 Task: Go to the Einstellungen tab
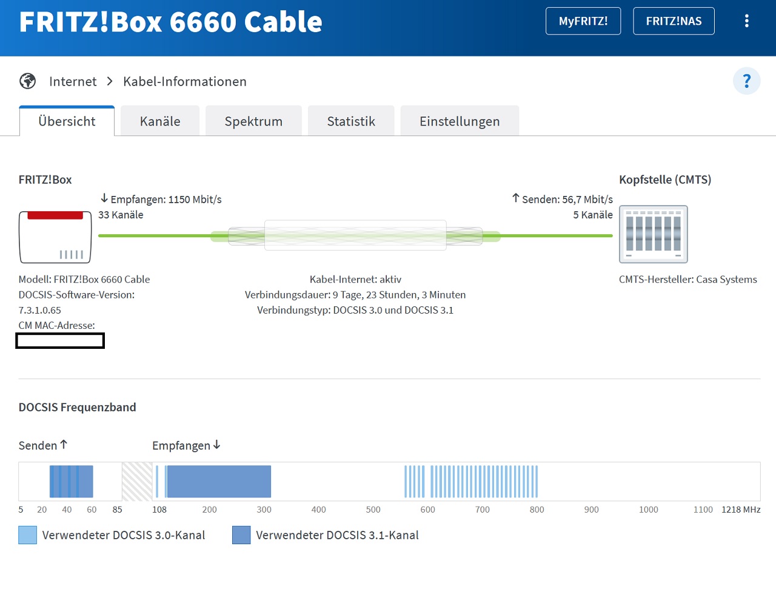pos(460,121)
